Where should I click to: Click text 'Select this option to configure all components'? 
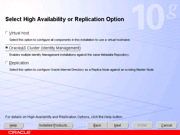coord(40,40)
